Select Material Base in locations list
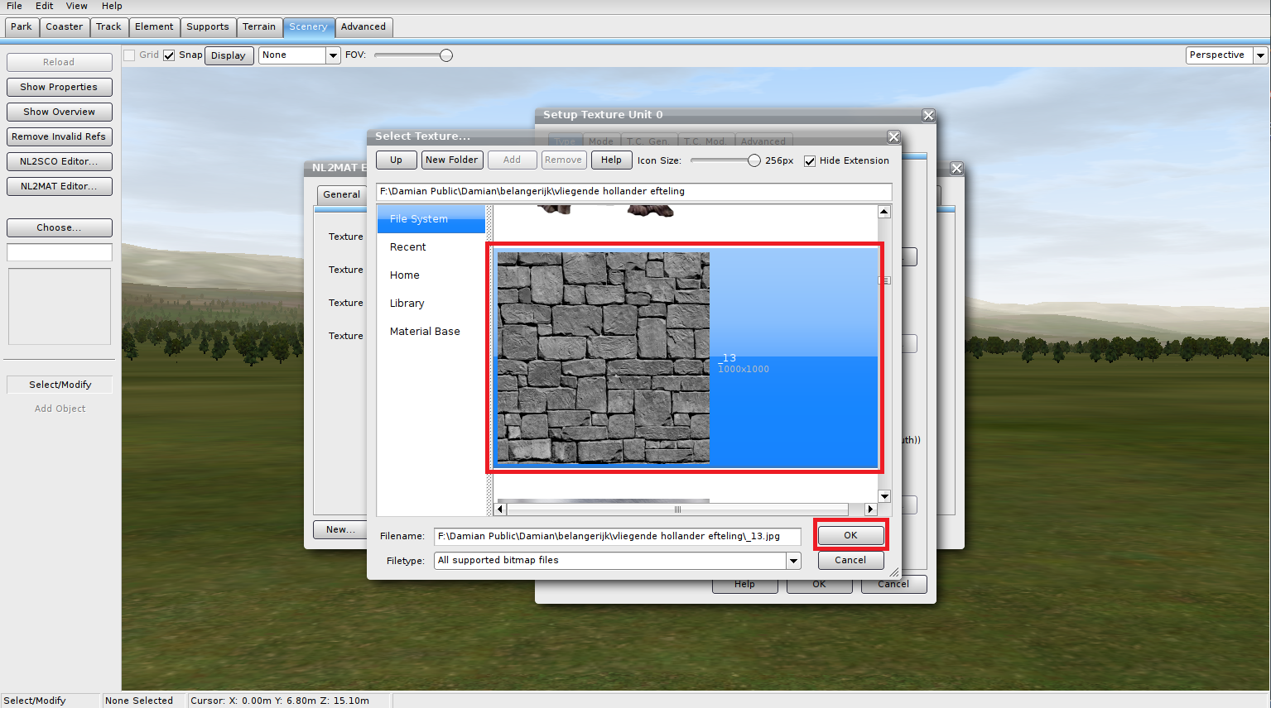This screenshot has height=708, width=1271. tap(425, 332)
